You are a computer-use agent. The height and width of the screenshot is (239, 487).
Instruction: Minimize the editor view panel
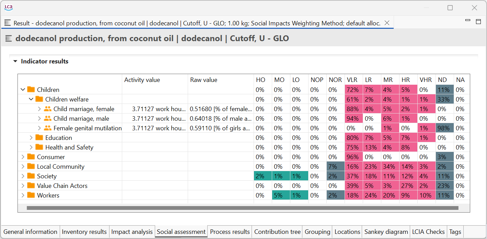click(x=467, y=21)
